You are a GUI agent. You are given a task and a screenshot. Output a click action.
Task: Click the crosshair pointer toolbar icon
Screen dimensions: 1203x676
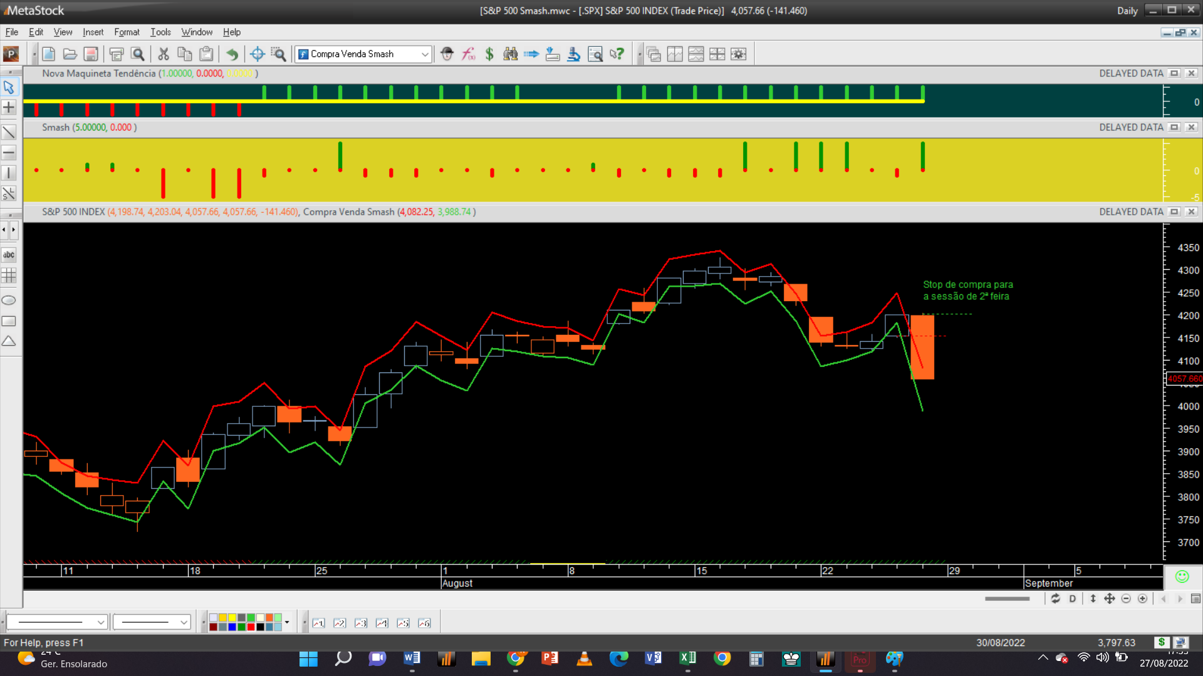pyautogui.click(x=257, y=54)
